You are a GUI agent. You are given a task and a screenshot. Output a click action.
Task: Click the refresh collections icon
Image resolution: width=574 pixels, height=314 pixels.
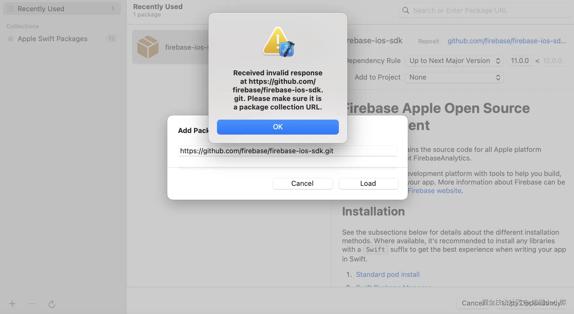coord(52,304)
